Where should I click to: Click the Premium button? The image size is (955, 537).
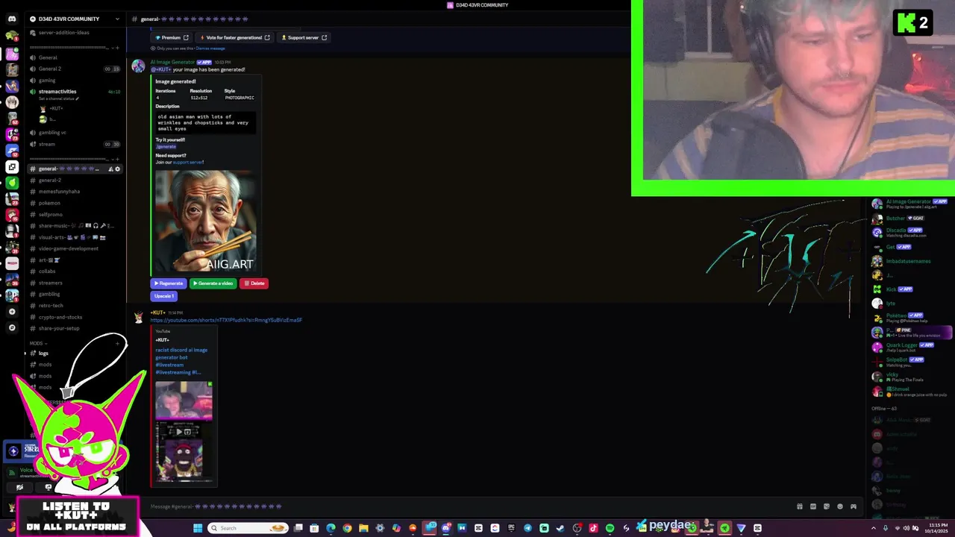[172, 37]
